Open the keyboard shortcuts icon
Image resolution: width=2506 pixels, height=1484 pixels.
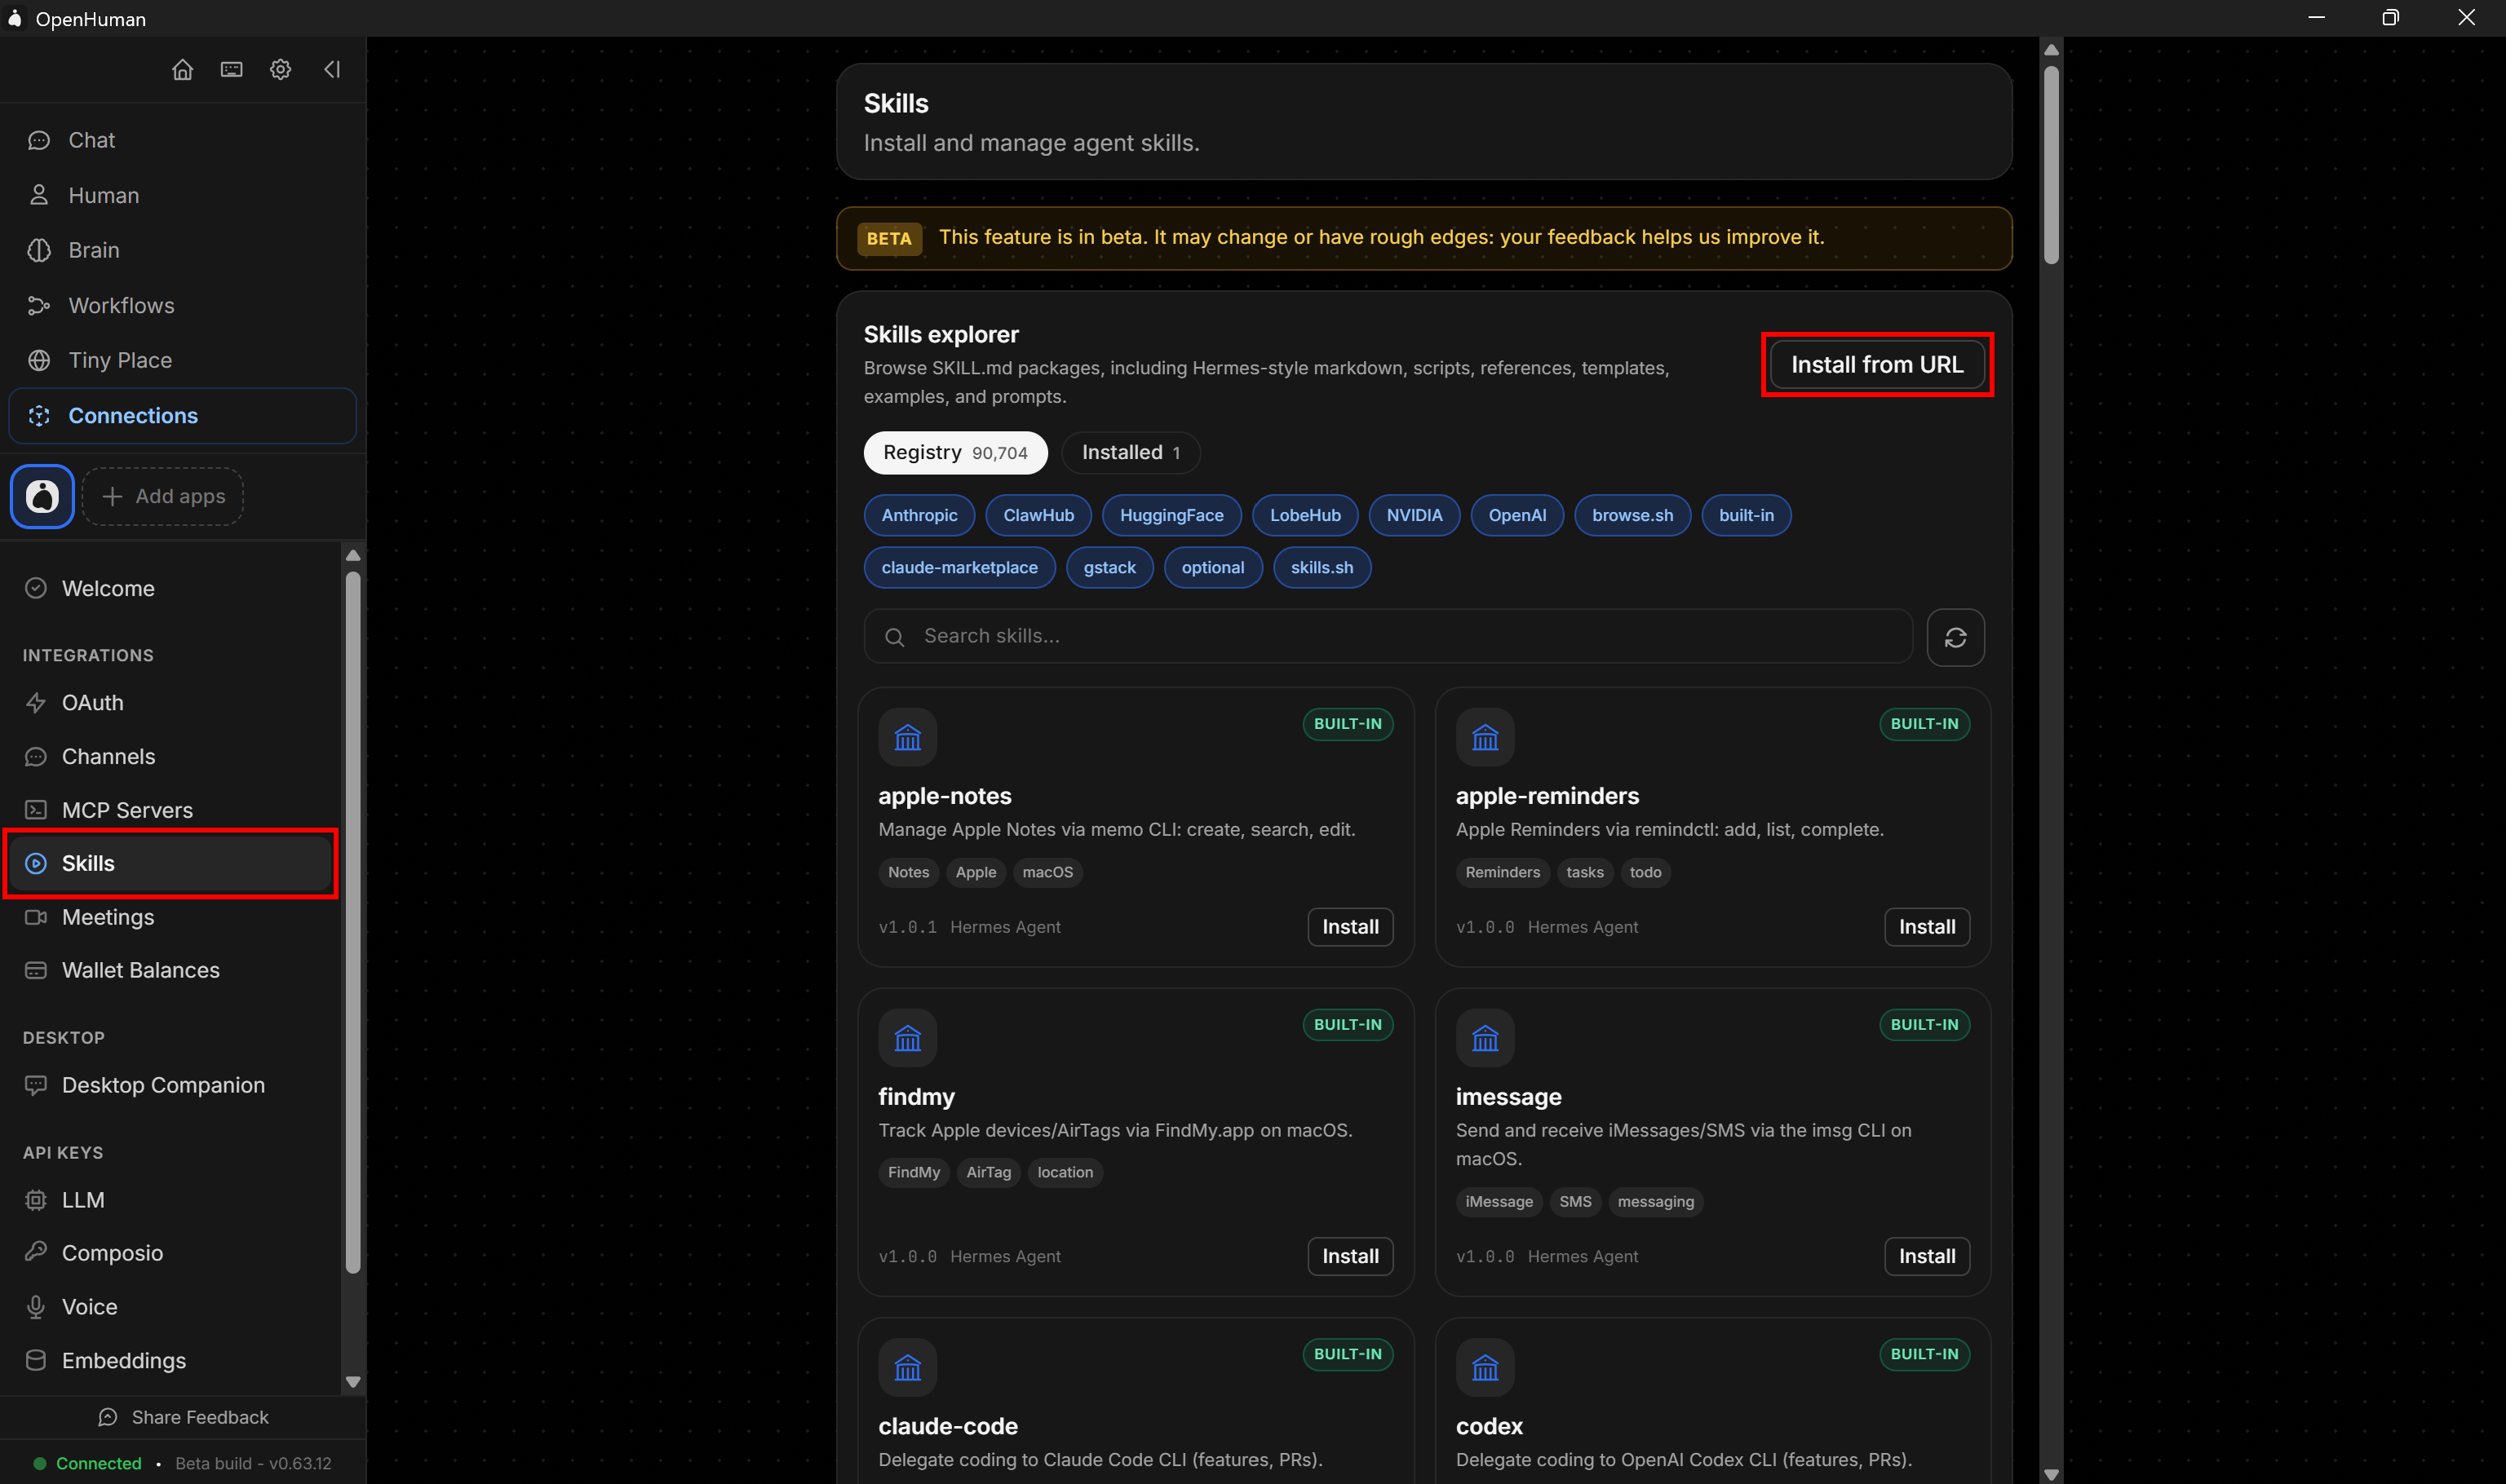pyautogui.click(x=231, y=69)
